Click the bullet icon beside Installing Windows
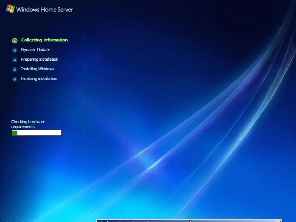The image size is (296, 222). click(x=15, y=70)
